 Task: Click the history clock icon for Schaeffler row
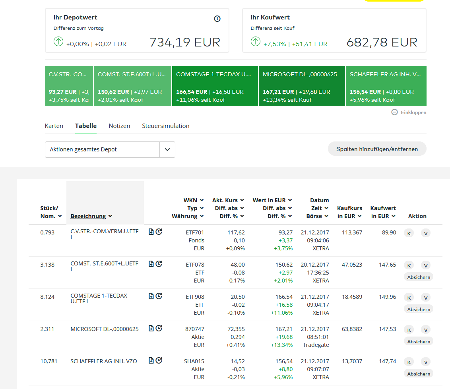click(x=159, y=360)
